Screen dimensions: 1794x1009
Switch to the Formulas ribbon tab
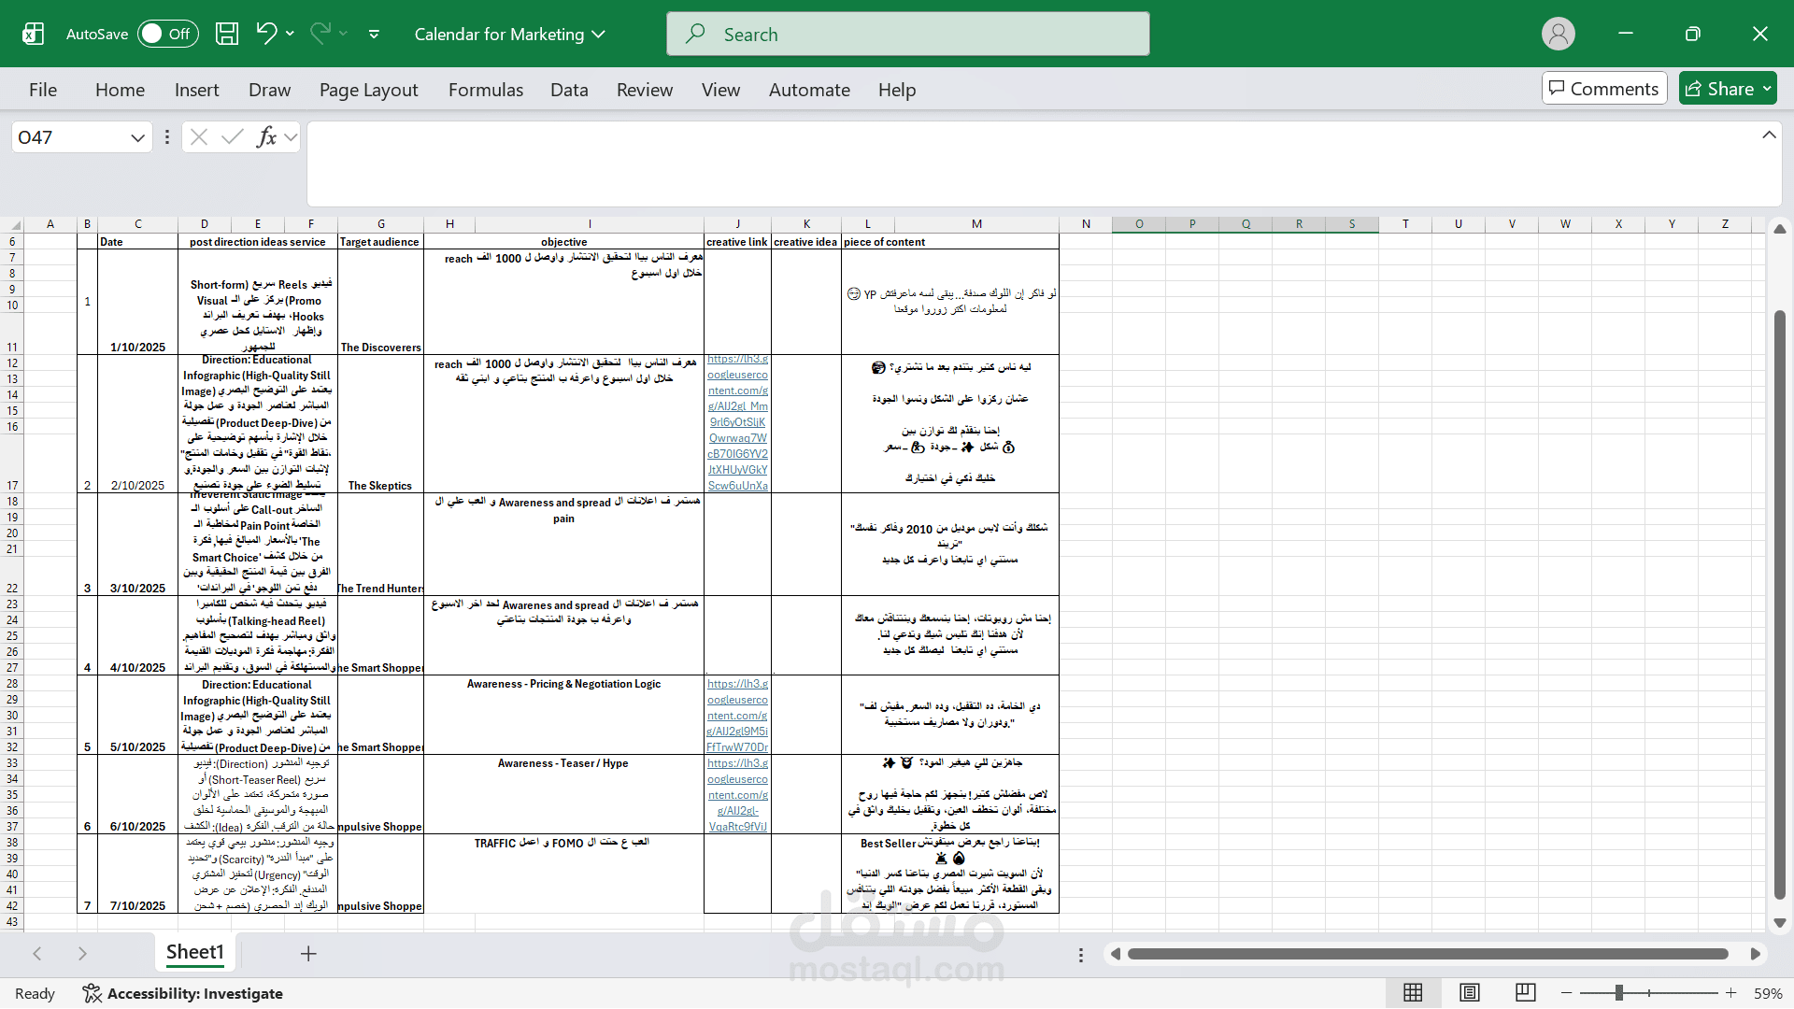point(485,90)
